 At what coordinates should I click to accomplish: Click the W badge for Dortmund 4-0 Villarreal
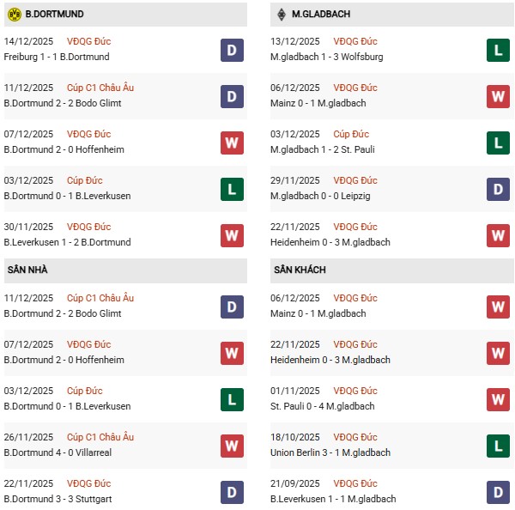point(232,446)
